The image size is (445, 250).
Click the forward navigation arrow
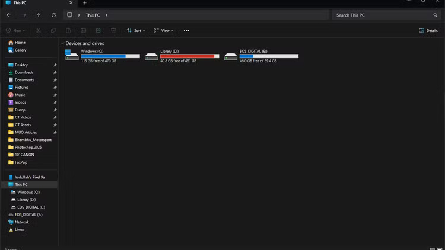[24, 15]
